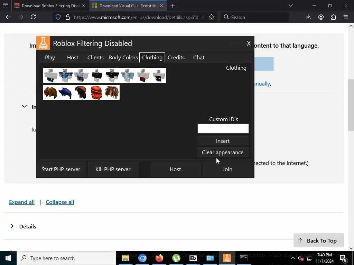Pick the dark blue swept hair
This screenshot has width=354, height=265.
pos(65,92)
